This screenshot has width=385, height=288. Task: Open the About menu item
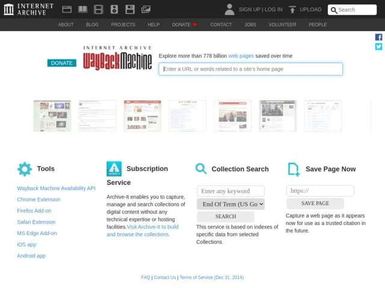click(66, 25)
